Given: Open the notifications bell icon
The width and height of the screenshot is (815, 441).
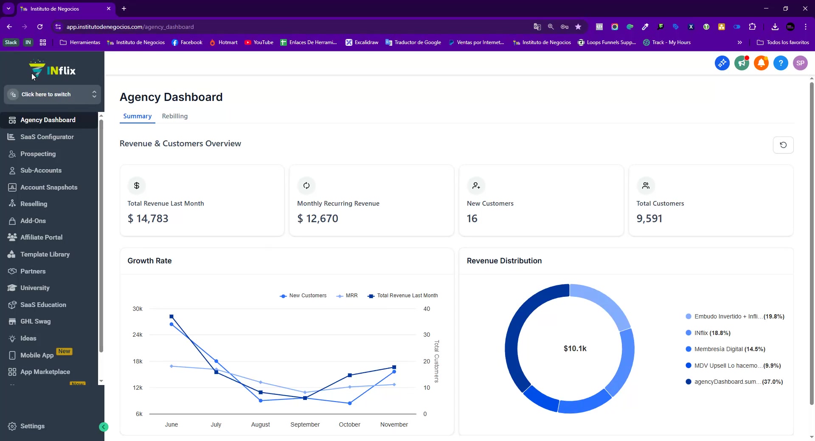Looking at the screenshot, I should [761, 63].
